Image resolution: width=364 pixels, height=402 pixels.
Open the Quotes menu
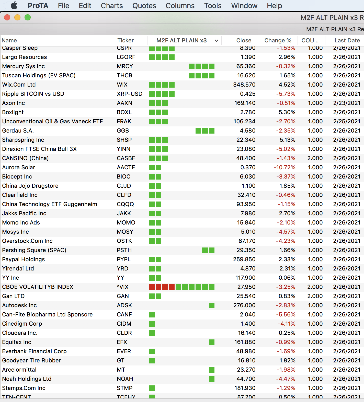tap(144, 6)
